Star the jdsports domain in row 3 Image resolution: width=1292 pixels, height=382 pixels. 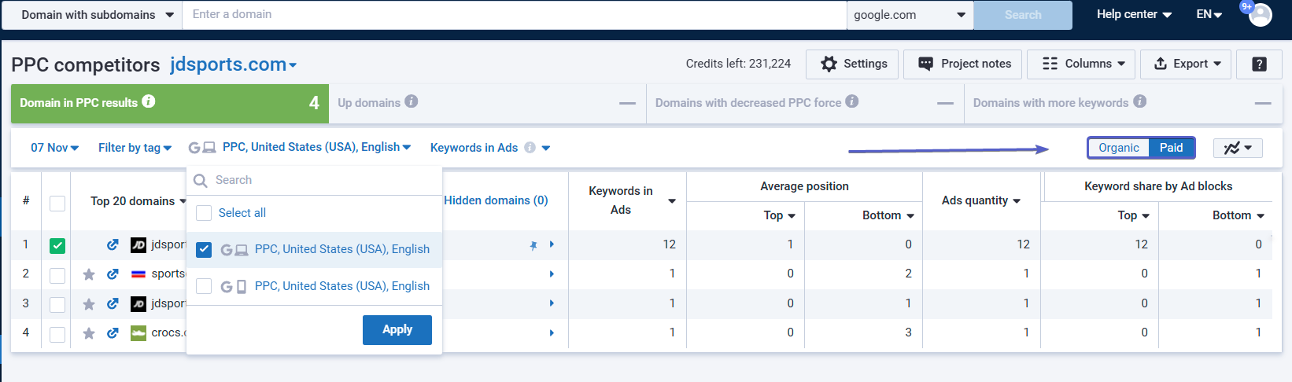[x=89, y=303]
